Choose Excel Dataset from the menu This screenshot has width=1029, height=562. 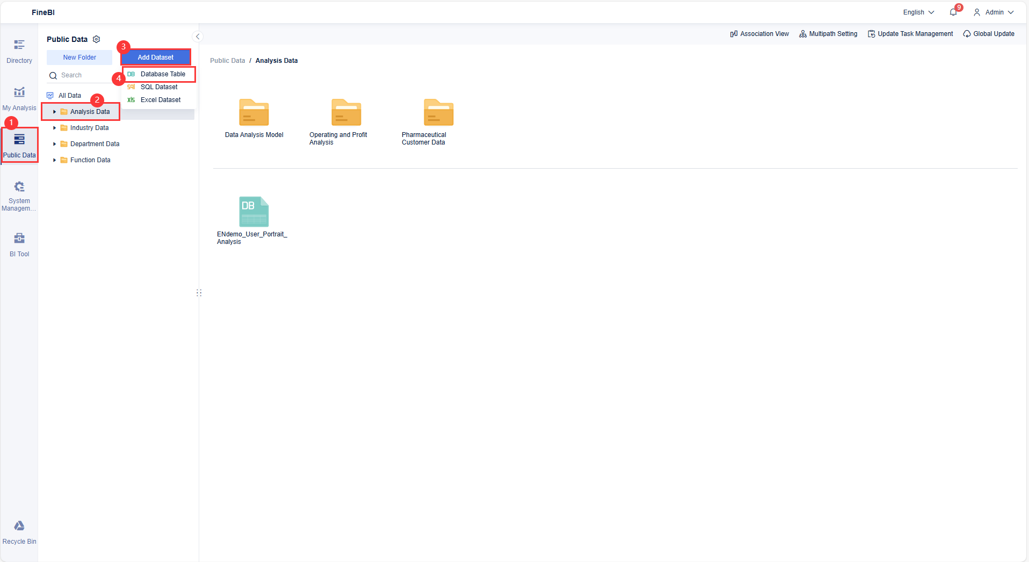point(160,99)
